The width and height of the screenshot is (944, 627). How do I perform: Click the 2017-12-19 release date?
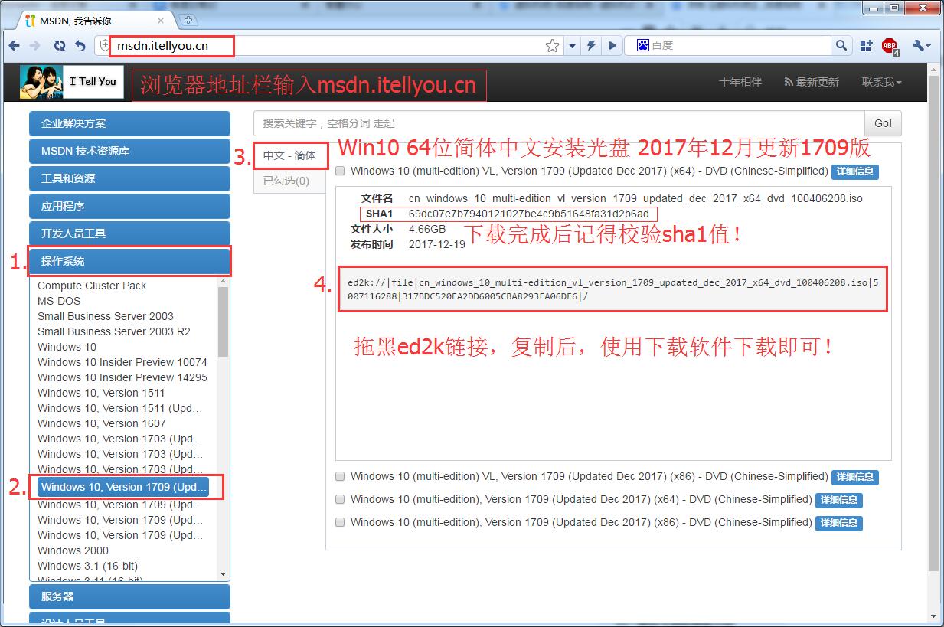436,244
